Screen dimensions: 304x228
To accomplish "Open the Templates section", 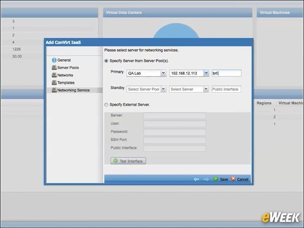I will click(66, 83).
